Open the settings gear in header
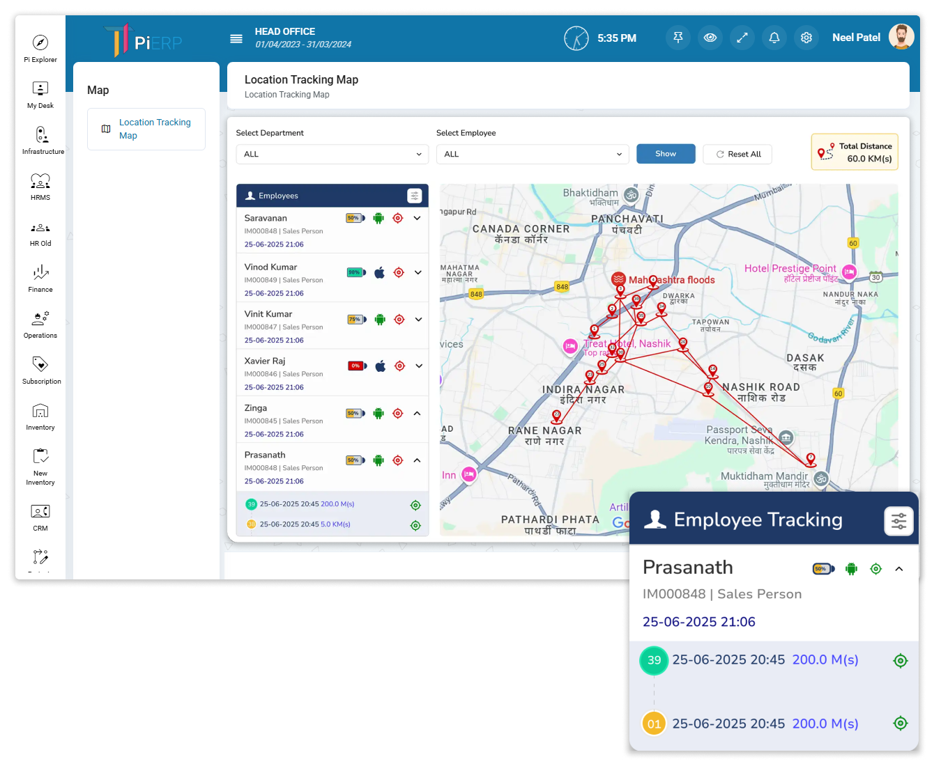The width and height of the screenshot is (934, 766). tap(806, 38)
